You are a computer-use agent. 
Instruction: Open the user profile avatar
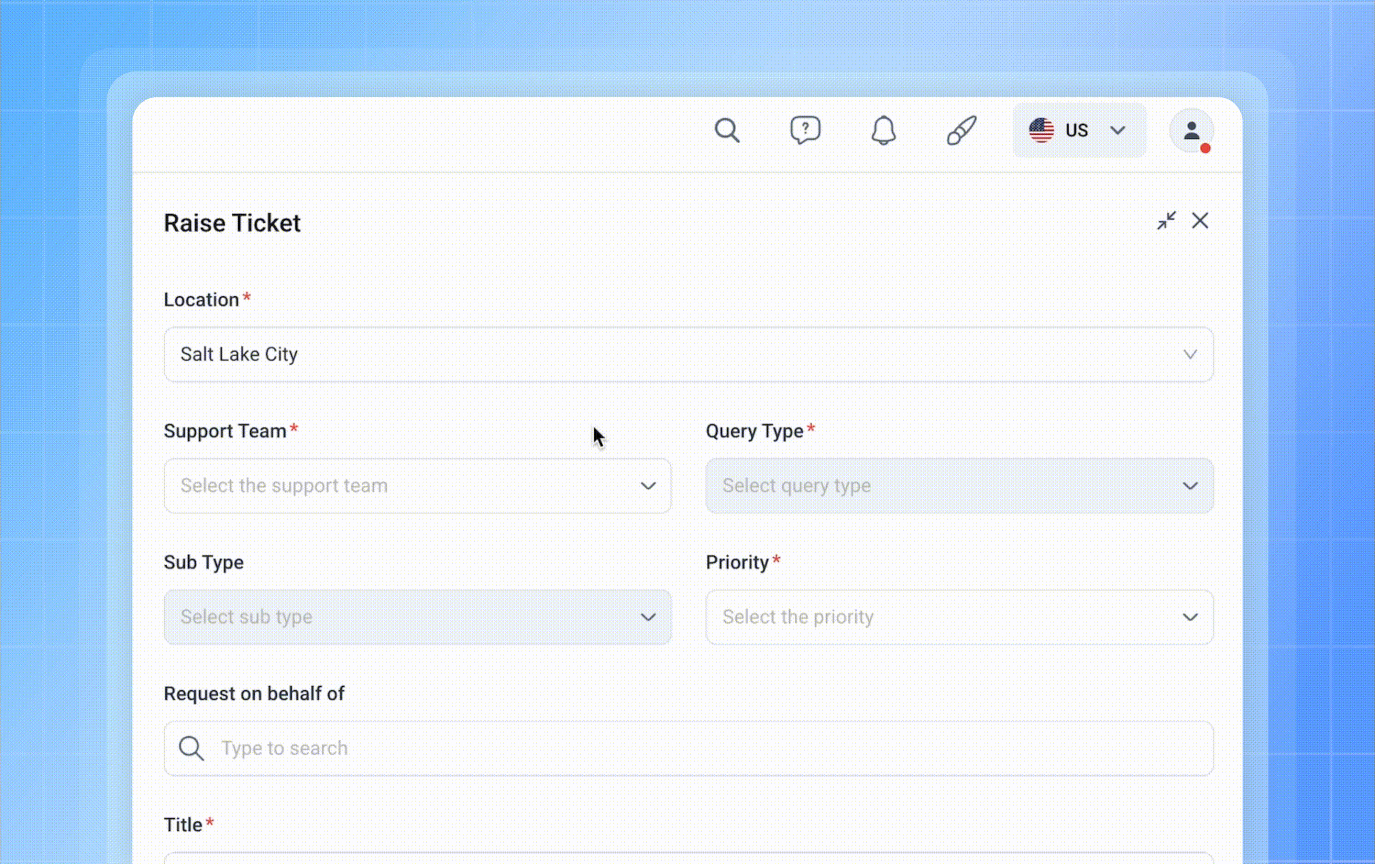click(1192, 131)
